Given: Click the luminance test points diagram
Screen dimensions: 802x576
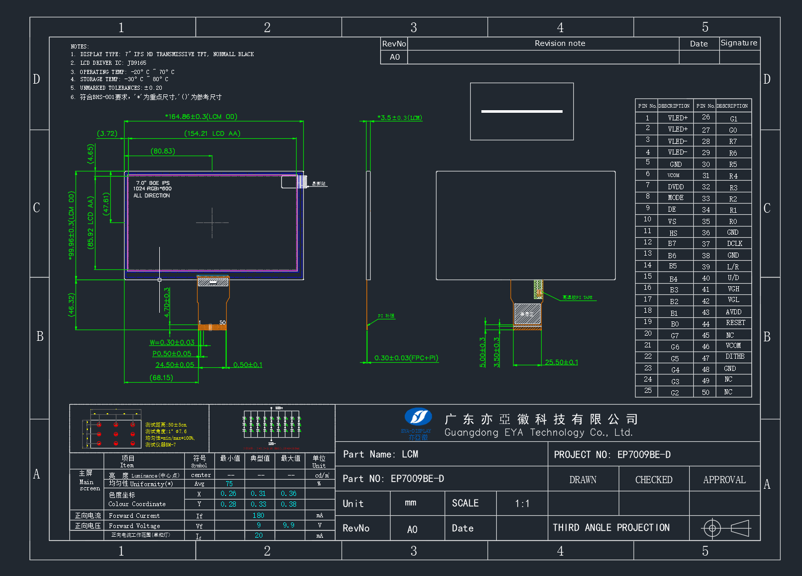Looking at the screenshot, I should pyautogui.click(x=112, y=429).
